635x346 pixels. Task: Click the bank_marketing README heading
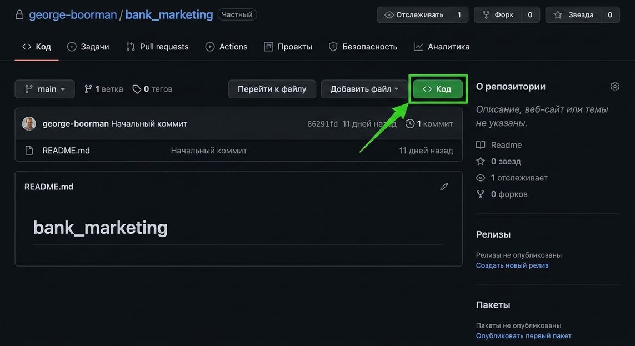coord(101,228)
